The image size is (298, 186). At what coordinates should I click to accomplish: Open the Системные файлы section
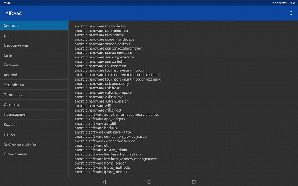click(x=34, y=144)
